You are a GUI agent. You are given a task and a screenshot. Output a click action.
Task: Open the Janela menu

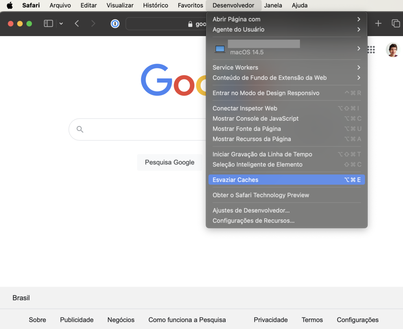[273, 5]
